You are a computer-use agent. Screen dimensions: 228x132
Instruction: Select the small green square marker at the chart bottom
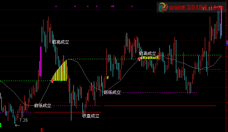click(x=0, y=125)
